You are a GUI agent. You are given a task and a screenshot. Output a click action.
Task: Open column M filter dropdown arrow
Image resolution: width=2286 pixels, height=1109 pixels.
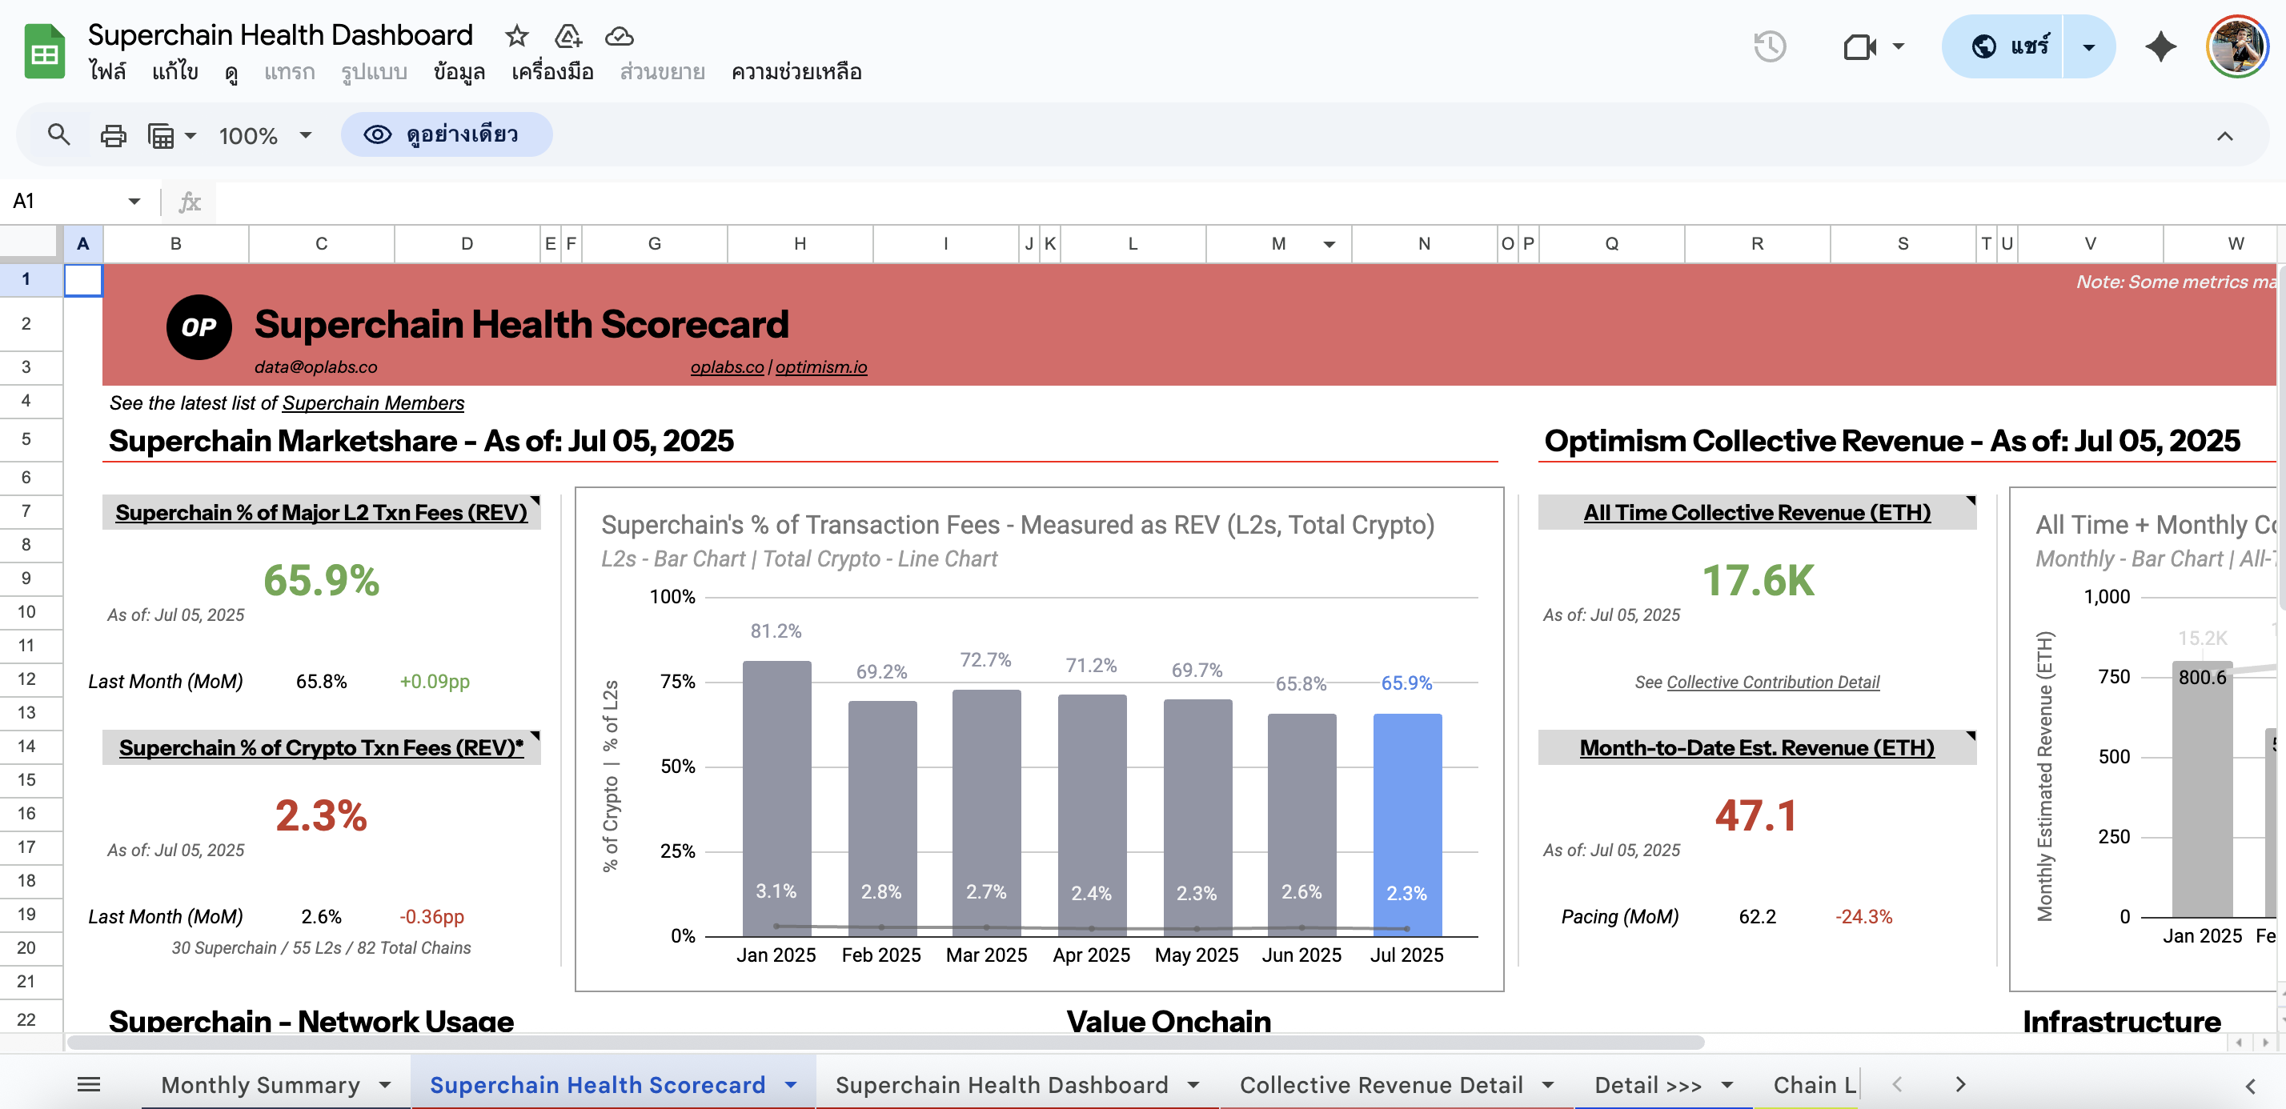pyautogui.click(x=1329, y=244)
